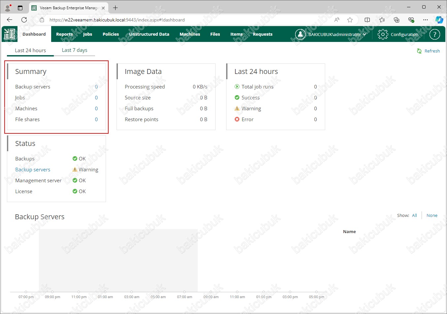Open the Jobs menu

[x=87, y=34]
